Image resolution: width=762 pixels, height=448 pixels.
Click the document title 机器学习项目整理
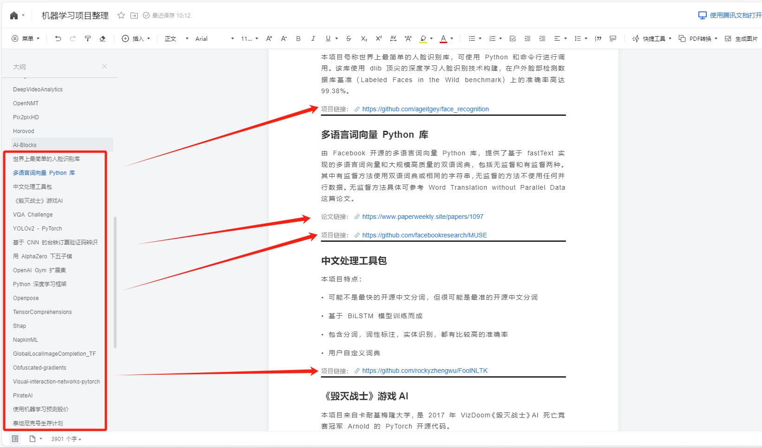(x=75, y=15)
